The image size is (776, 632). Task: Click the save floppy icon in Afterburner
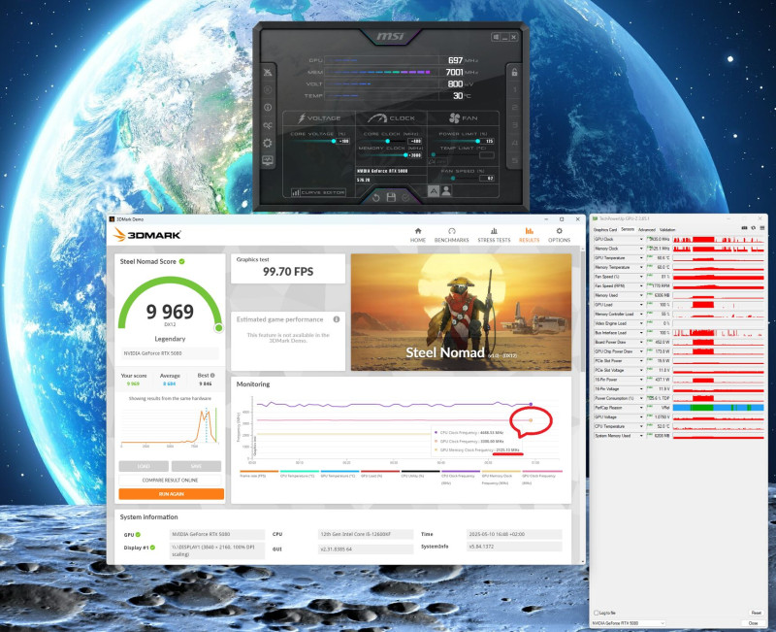(391, 198)
